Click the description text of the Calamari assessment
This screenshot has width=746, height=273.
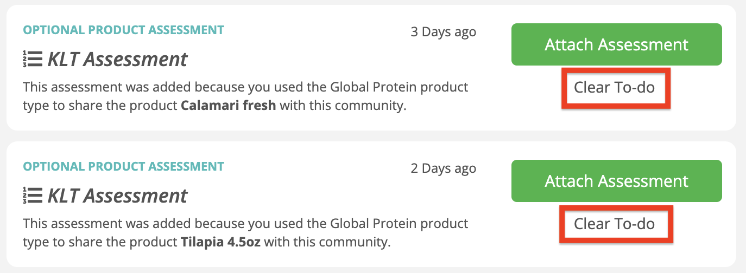click(245, 96)
